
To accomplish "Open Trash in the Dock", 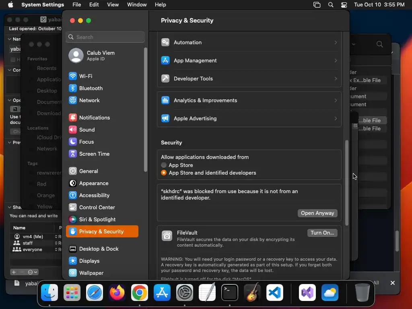I will click(363, 293).
